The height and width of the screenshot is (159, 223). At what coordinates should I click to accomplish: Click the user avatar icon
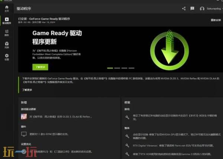[202, 9]
